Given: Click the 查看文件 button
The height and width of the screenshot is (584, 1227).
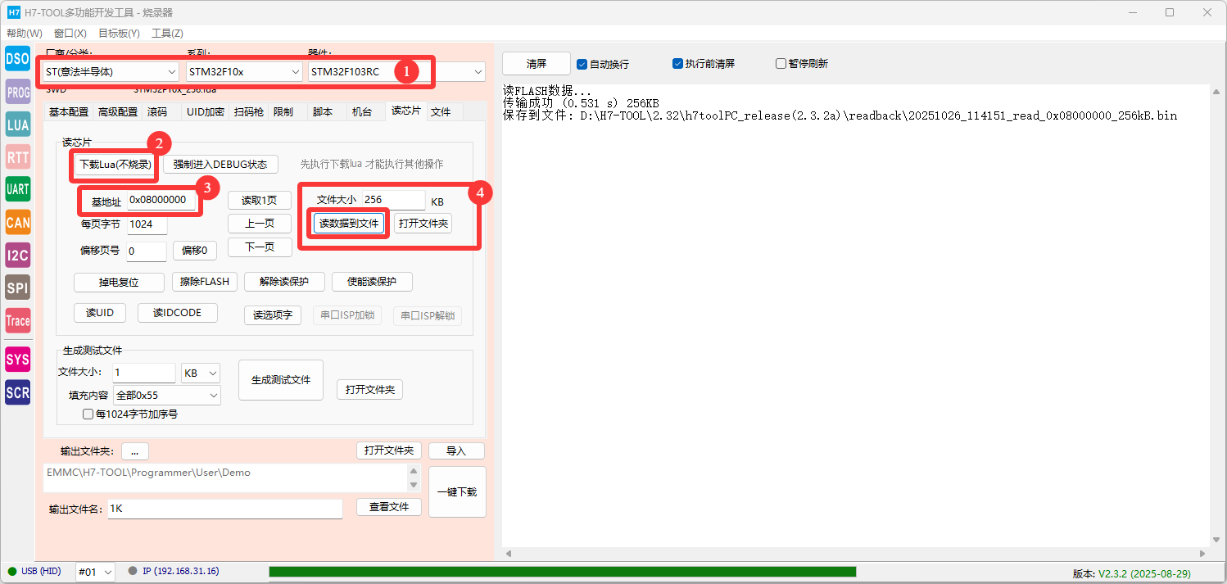Looking at the screenshot, I should 389,507.
